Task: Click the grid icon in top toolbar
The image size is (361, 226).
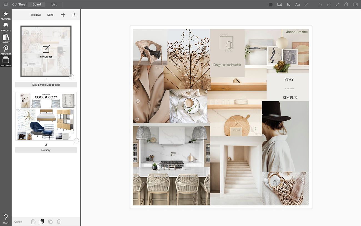Action: pyautogui.click(x=270, y=4)
